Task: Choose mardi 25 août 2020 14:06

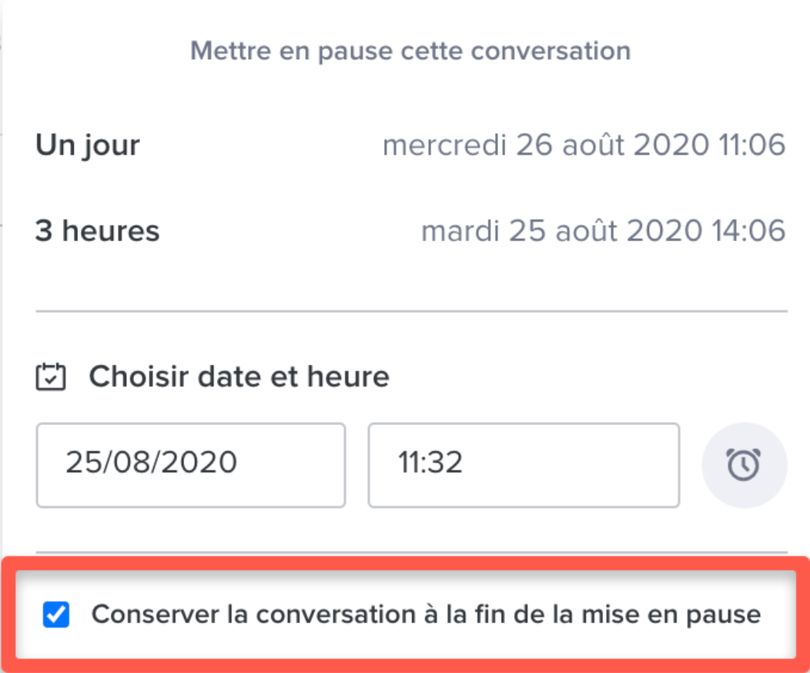Action: pyautogui.click(x=604, y=230)
